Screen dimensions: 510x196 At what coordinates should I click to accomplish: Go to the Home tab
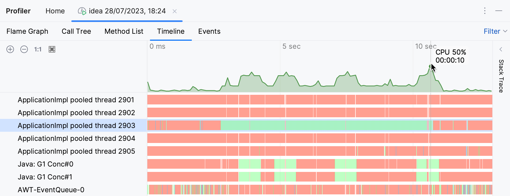pyautogui.click(x=55, y=11)
